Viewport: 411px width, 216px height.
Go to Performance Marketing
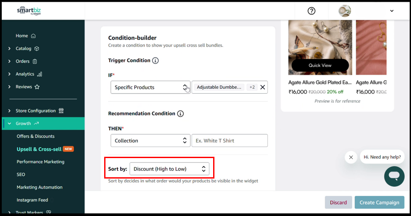tap(41, 162)
